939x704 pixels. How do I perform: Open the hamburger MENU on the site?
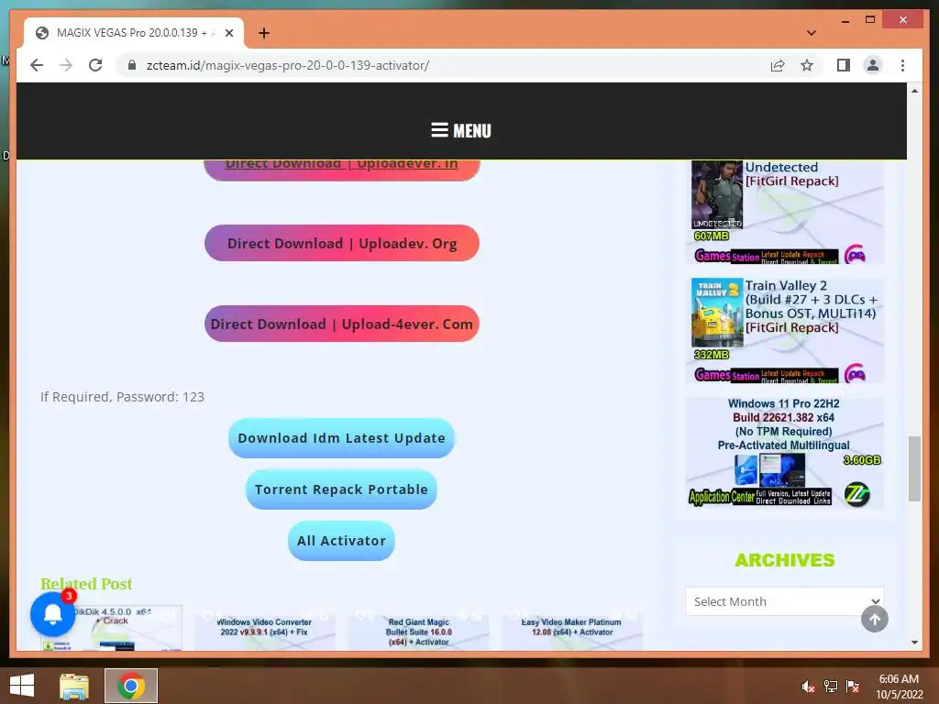click(x=460, y=130)
